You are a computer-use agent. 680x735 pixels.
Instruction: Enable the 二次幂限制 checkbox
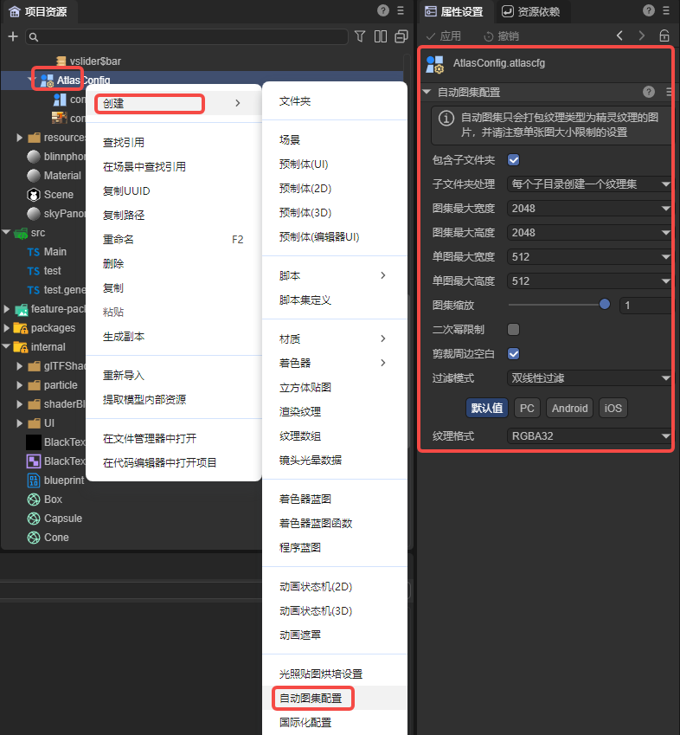pos(513,330)
